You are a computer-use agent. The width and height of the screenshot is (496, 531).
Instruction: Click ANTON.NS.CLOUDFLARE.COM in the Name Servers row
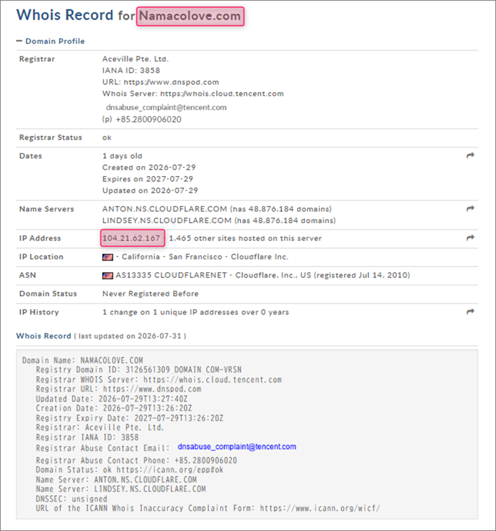click(165, 209)
